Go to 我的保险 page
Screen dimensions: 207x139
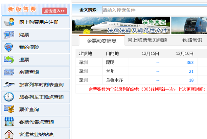(x=29, y=47)
